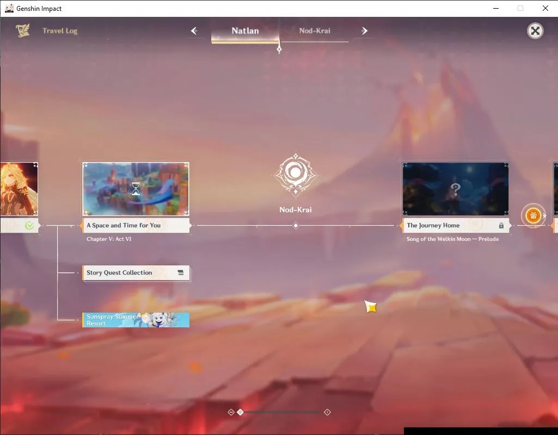Click the Travel Log book icon
The width and height of the screenshot is (558, 435).
click(x=23, y=30)
